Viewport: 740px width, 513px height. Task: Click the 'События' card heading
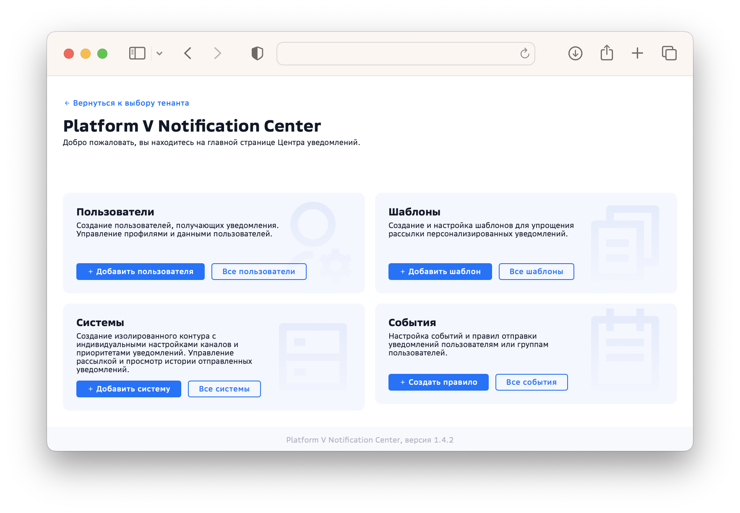click(x=412, y=323)
